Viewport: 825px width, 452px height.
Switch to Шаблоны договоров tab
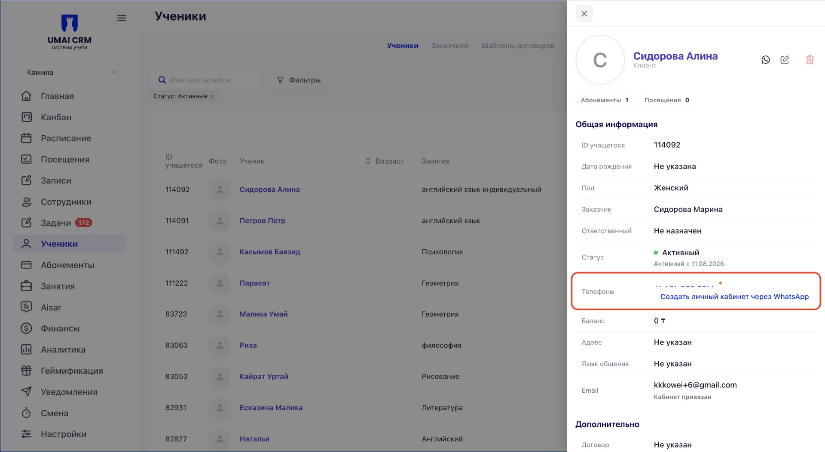518,46
